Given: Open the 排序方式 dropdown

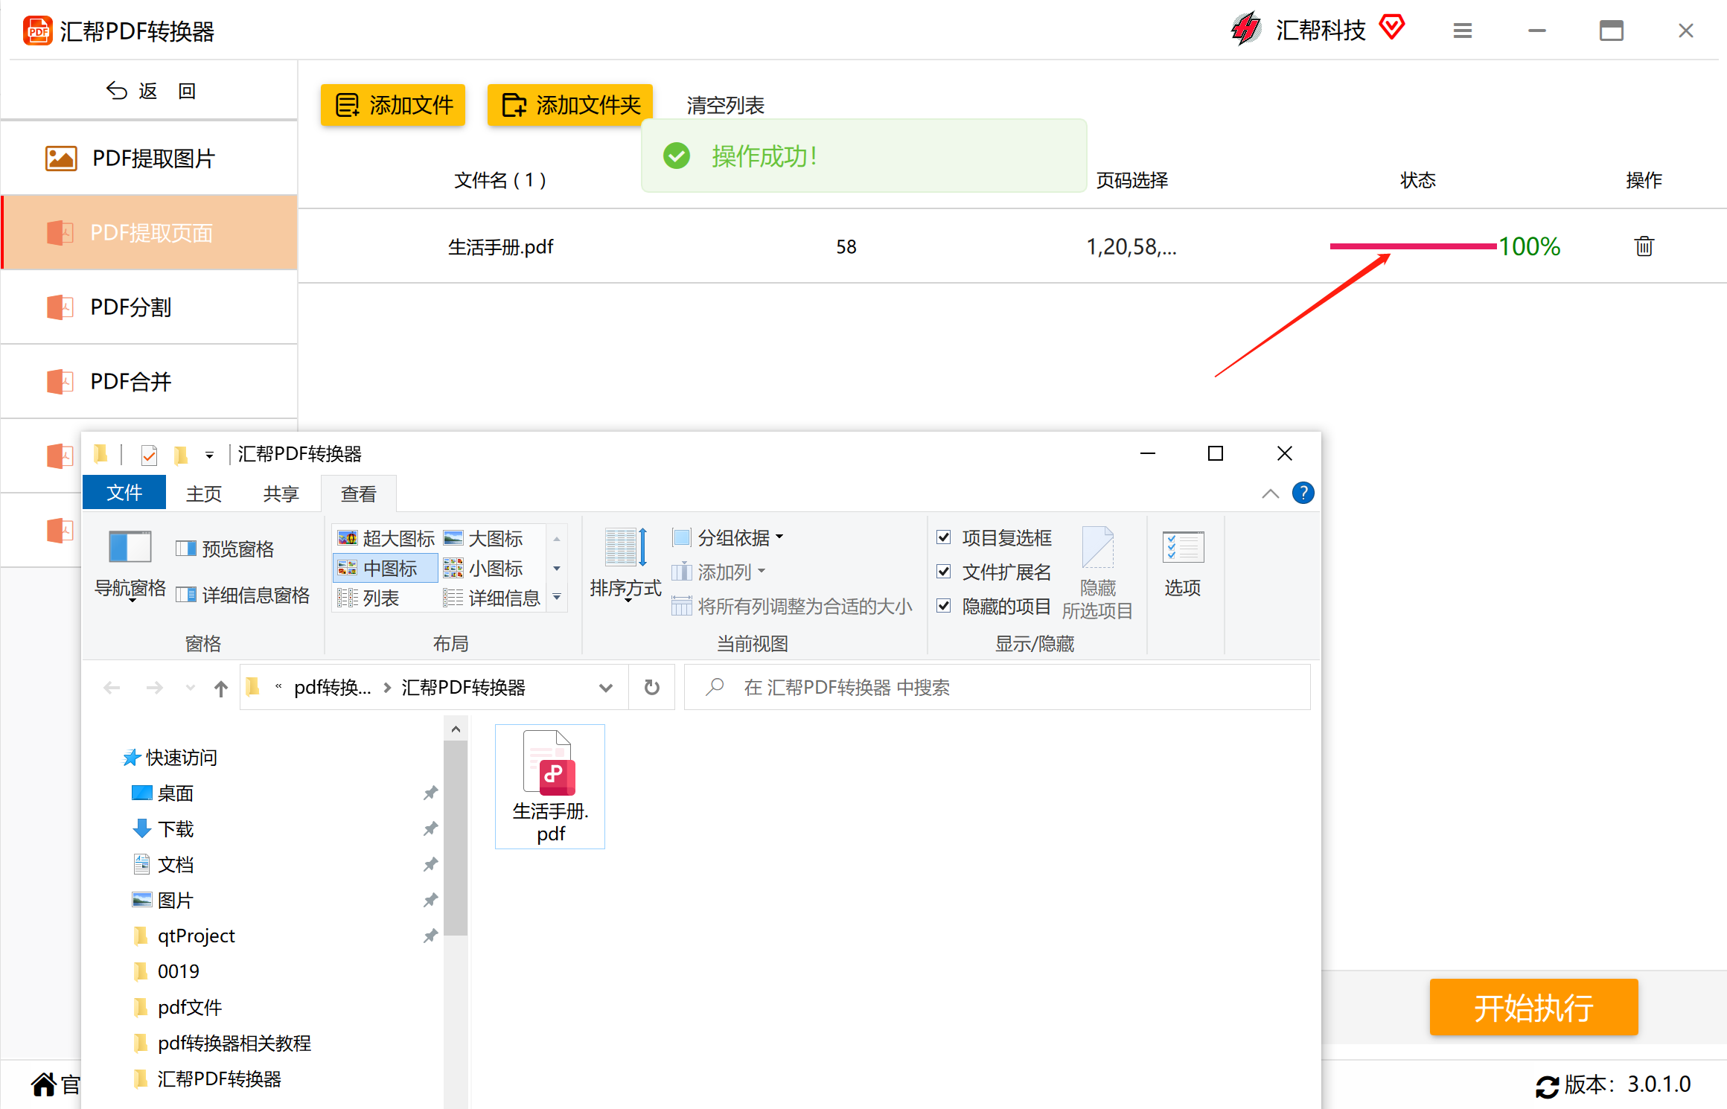Looking at the screenshot, I should (625, 566).
